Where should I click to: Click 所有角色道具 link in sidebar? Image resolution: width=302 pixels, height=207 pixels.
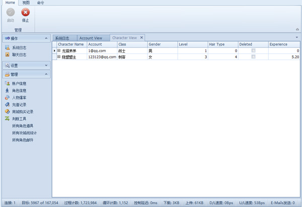point(23,126)
